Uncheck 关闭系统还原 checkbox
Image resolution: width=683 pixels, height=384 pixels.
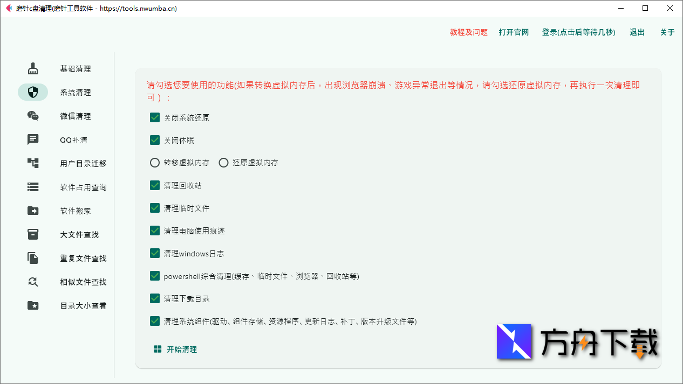click(x=155, y=117)
